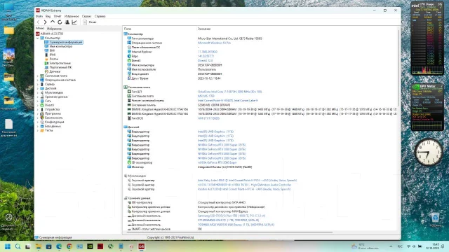Click the Отчет report button in toolbar

(x=90, y=22)
